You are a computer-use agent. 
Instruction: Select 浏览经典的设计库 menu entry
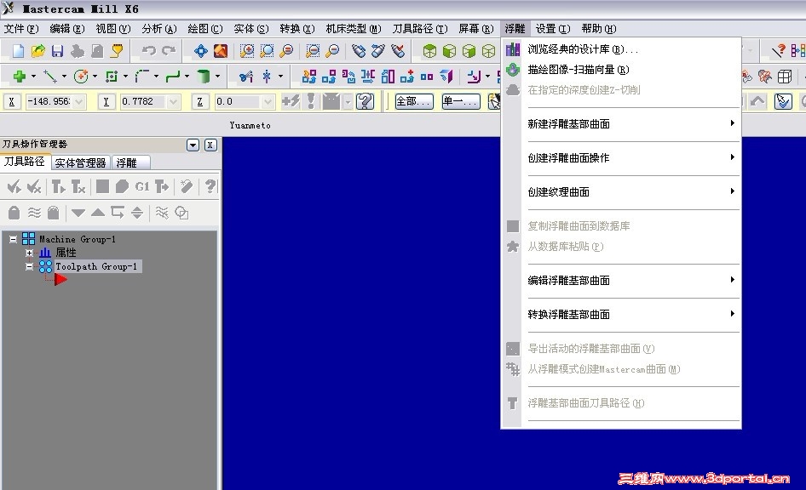tap(622, 49)
